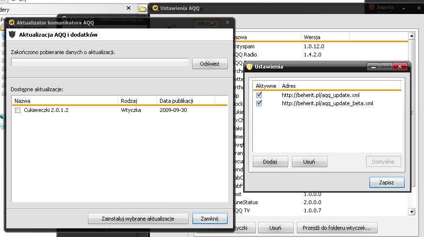
Task: Select the http://beherit.pl/aqq_update_beta.xml address
Action: (327, 103)
